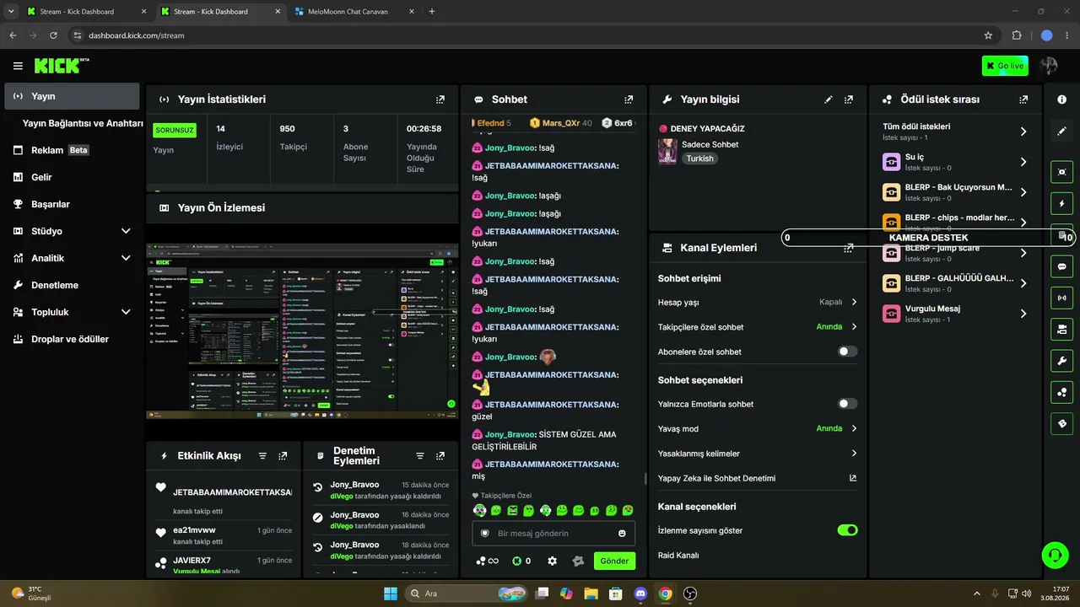Toggle the chat bubble widget icon in right sidebar
The width and height of the screenshot is (1080, 607).
pos(1062,266)
